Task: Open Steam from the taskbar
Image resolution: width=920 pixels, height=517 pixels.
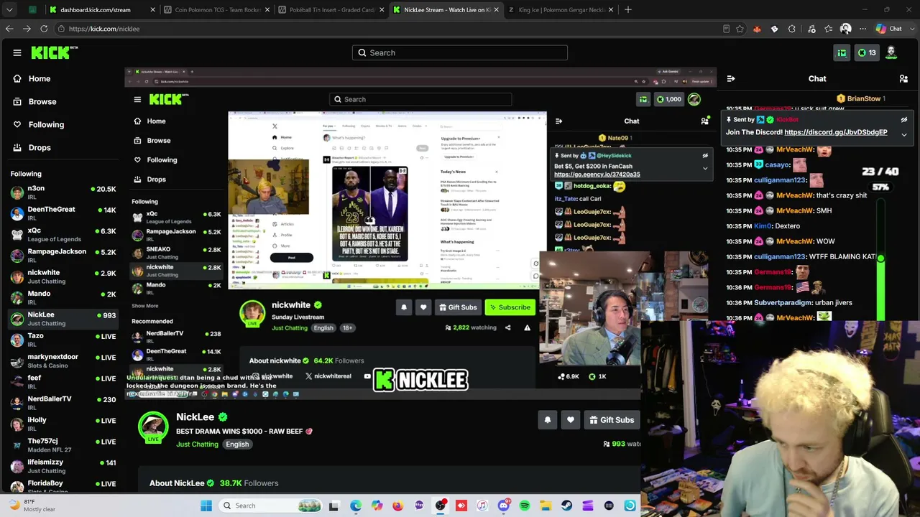Action: [567, 506]
